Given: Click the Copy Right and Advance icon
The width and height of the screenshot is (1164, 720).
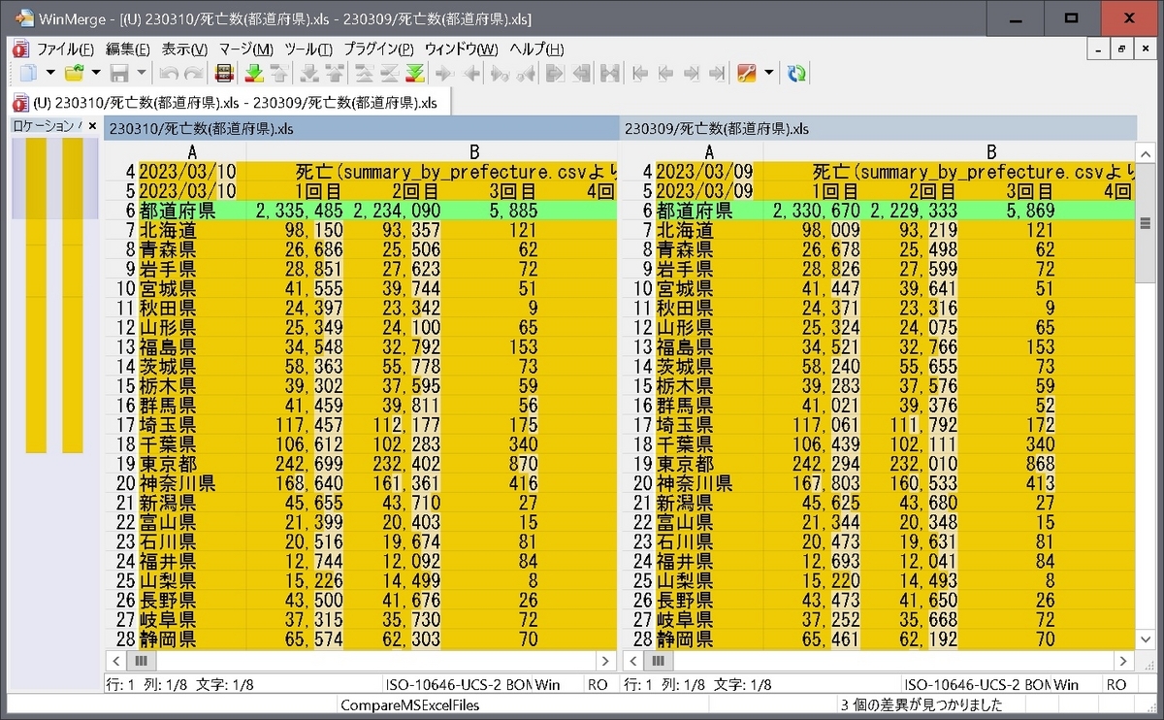Looking at the screenshot, I should pos(501,73).
